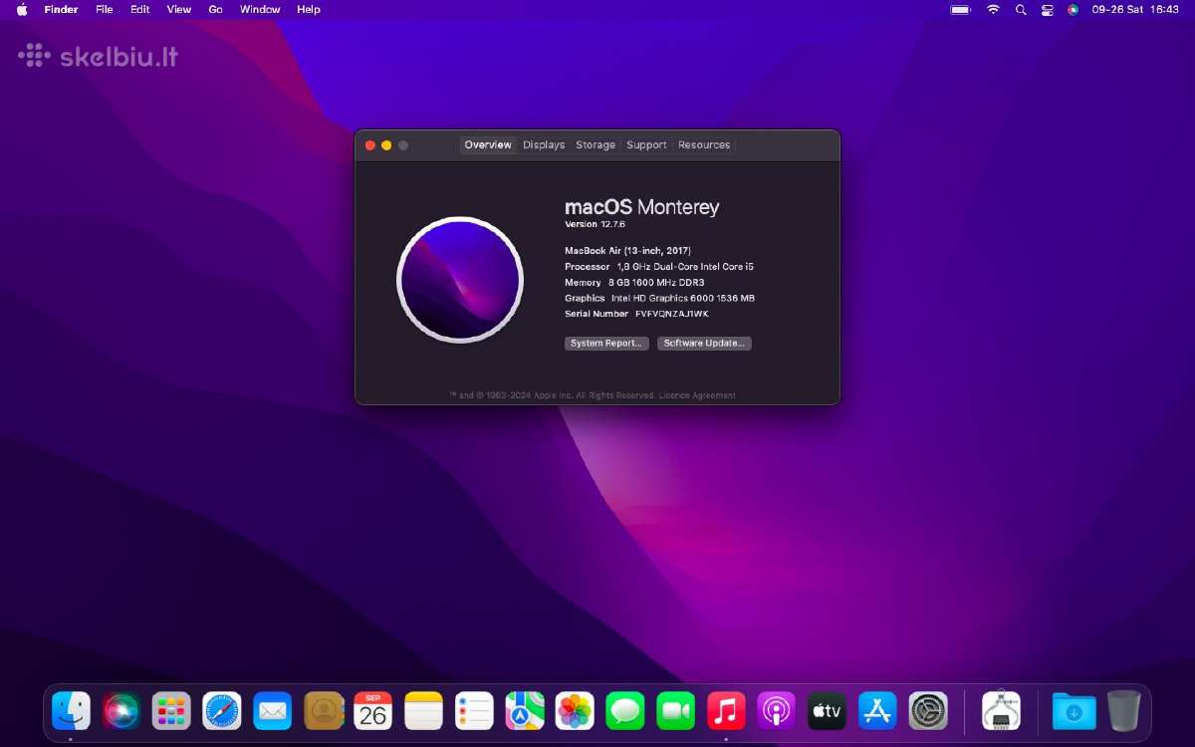The height and width of the screenshot is (747, 1195).
Task: Open the Go menu
Action: [x=216, y=9]
